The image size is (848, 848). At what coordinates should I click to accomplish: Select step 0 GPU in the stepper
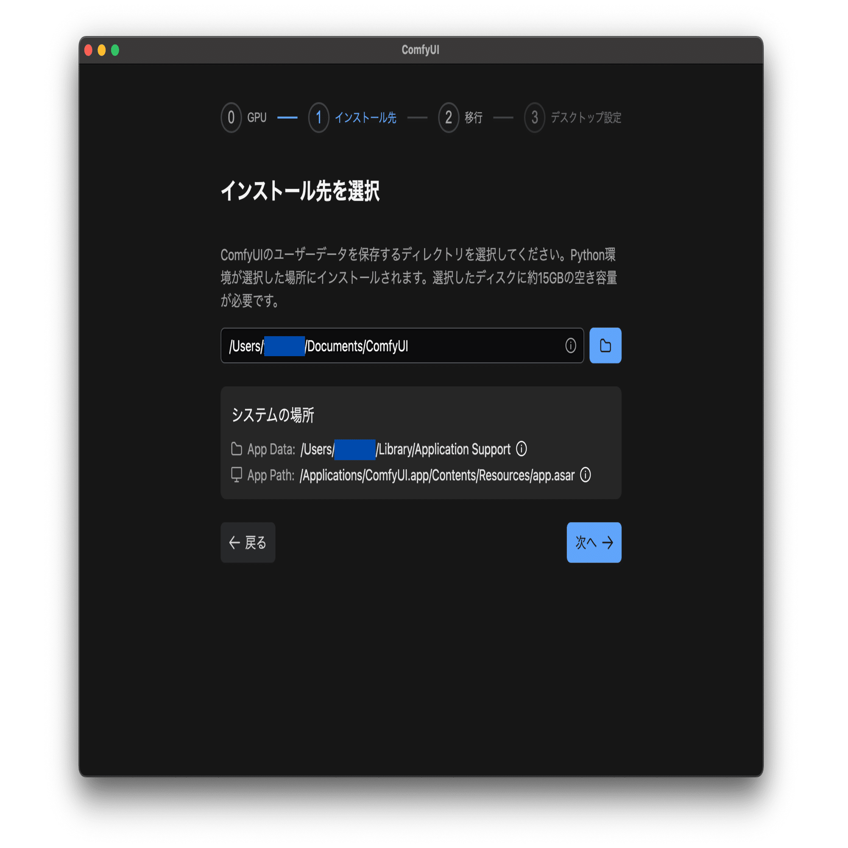(x=244, y=117)
